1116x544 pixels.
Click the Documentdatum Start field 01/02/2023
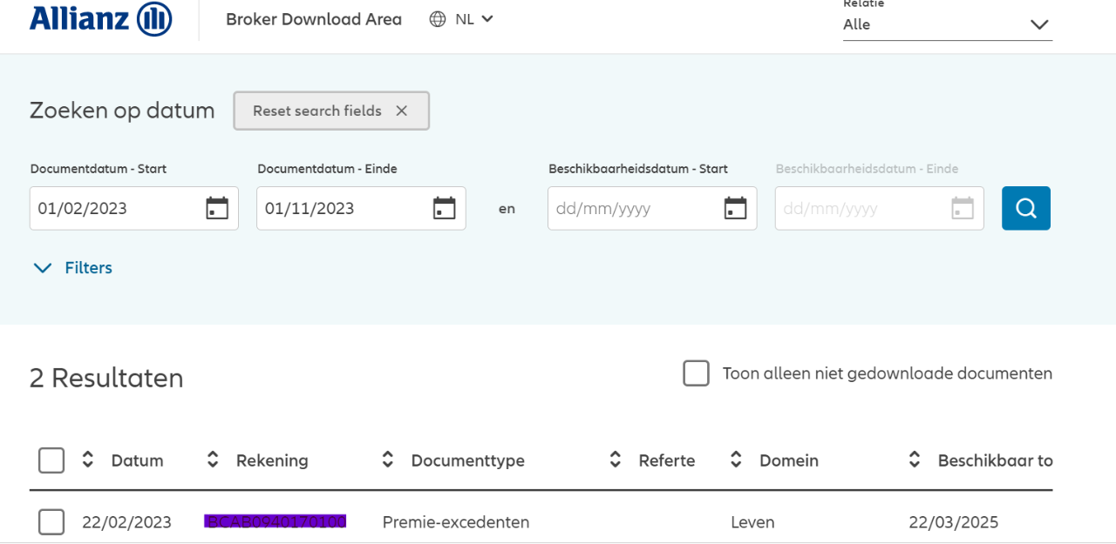(x=113, y=209)
